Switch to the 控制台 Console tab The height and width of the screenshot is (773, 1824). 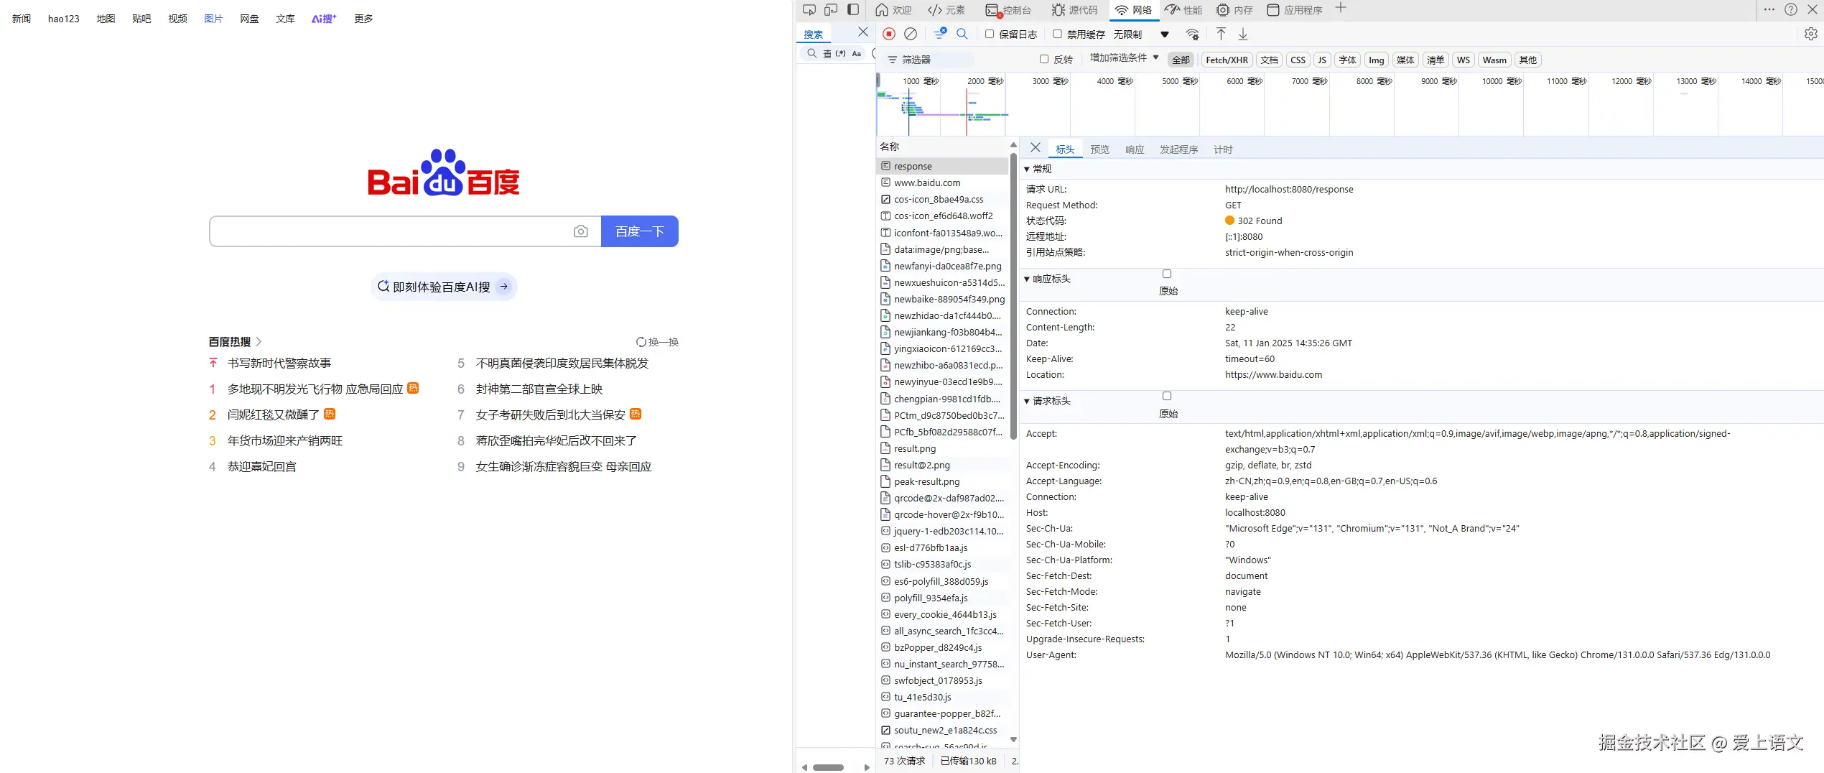point(1009,10)
